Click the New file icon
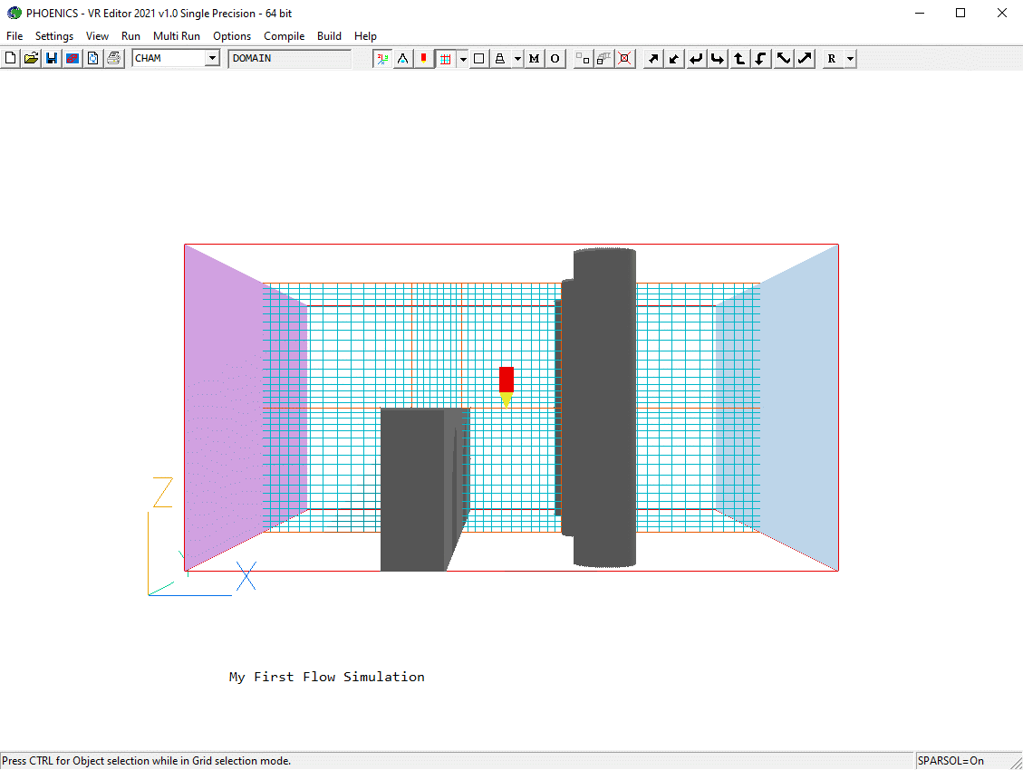The width and height of the screenshot is (1023, 770). [x=11, y=59]
